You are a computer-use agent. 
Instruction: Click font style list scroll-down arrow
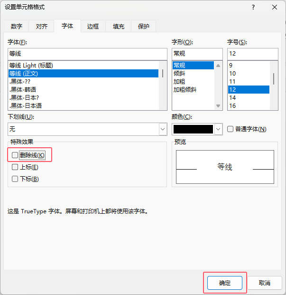coord(218,106)
